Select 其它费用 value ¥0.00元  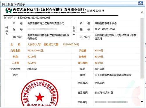tap(99, 63)
